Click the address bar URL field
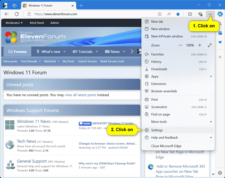 coord(92,14)
